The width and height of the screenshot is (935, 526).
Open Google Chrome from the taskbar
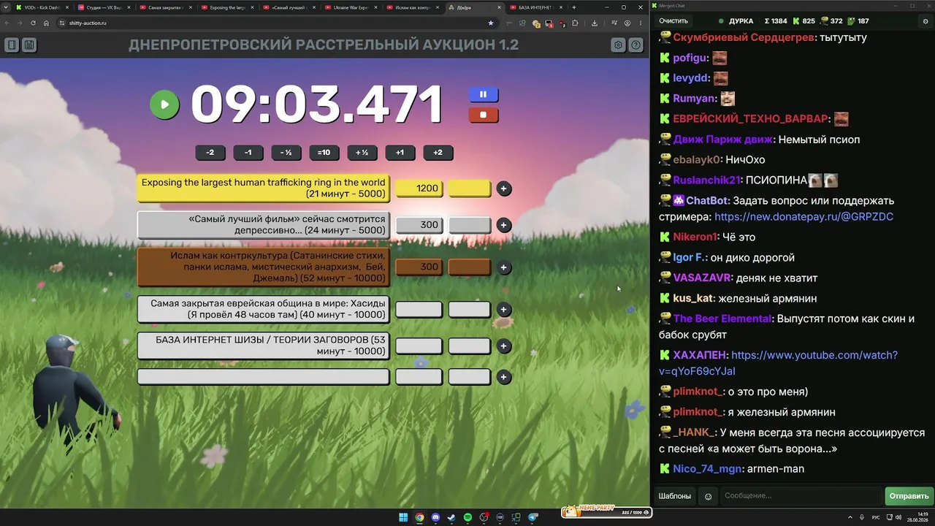pyautogui.click(x=419, y=517)
